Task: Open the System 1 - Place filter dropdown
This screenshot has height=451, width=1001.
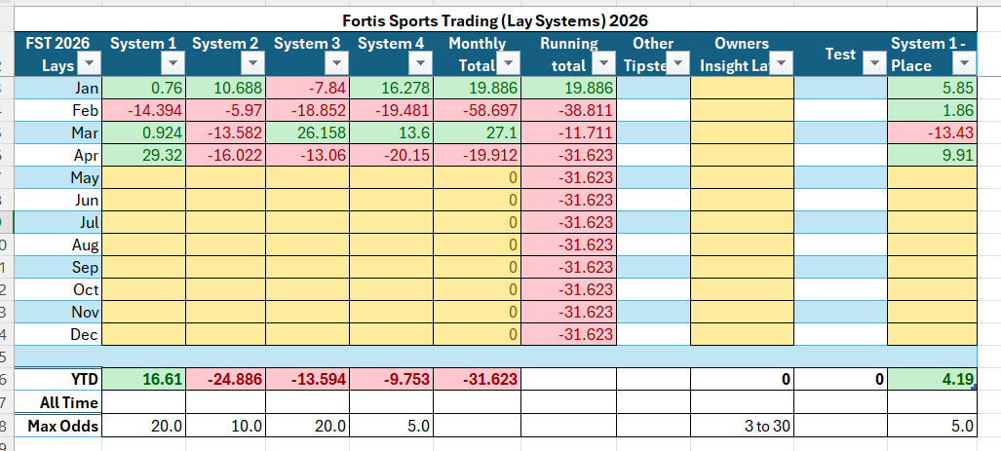Action: tap(964, 63)
